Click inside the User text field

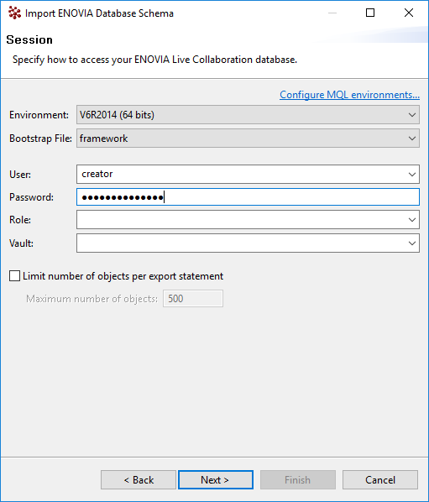242,174
